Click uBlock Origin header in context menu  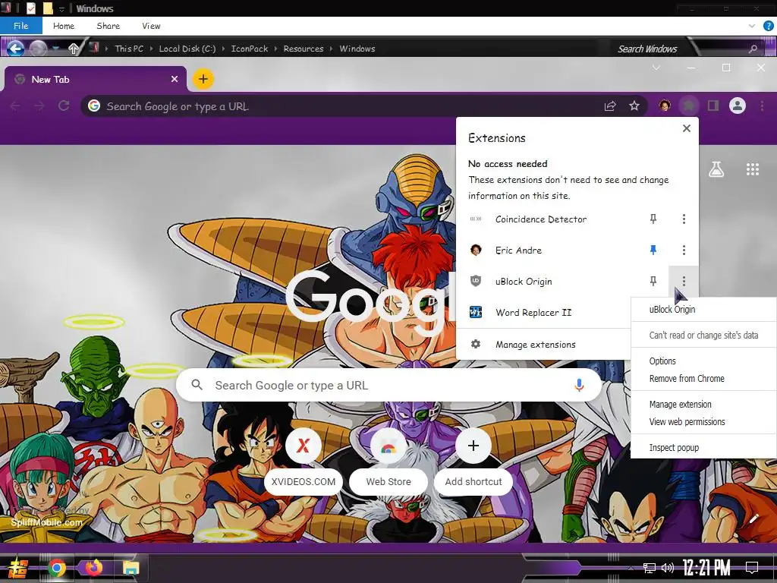coord(672,309)
